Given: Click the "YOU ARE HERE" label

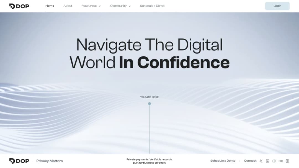Looking at the screenshot, I should [149, 97].
